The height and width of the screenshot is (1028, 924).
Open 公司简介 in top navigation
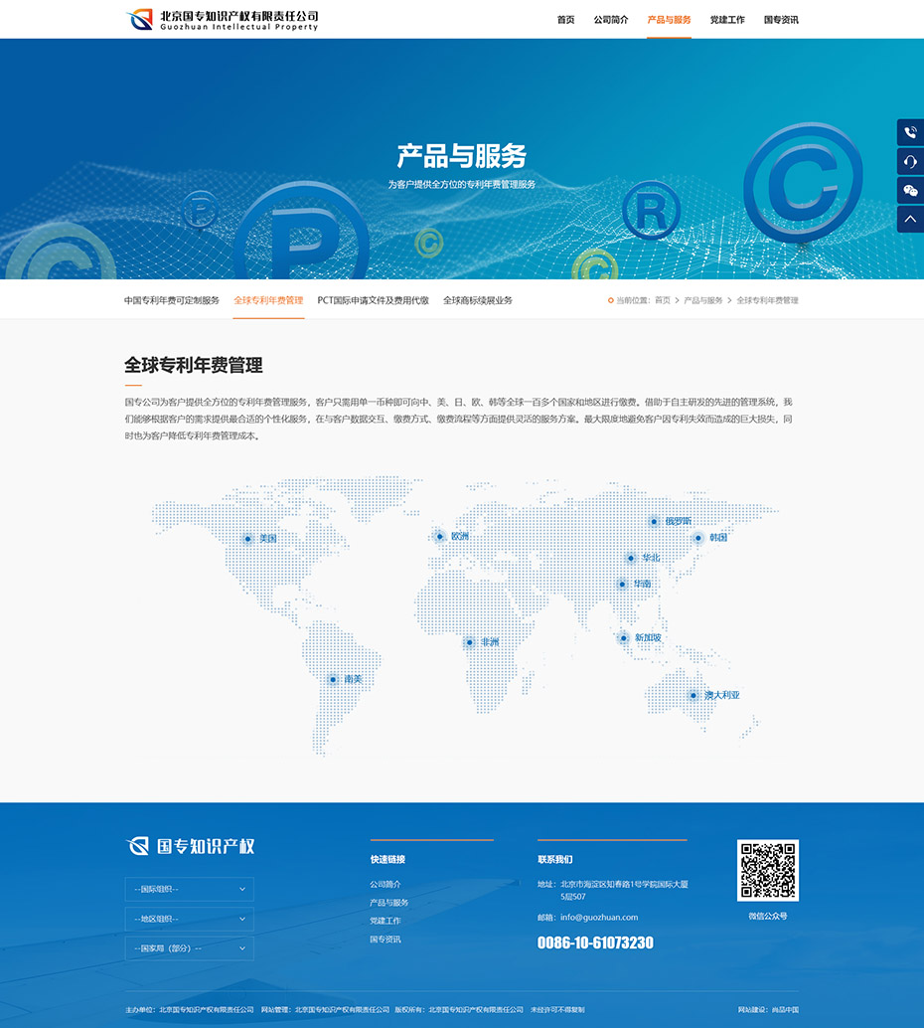coord(611,20)
